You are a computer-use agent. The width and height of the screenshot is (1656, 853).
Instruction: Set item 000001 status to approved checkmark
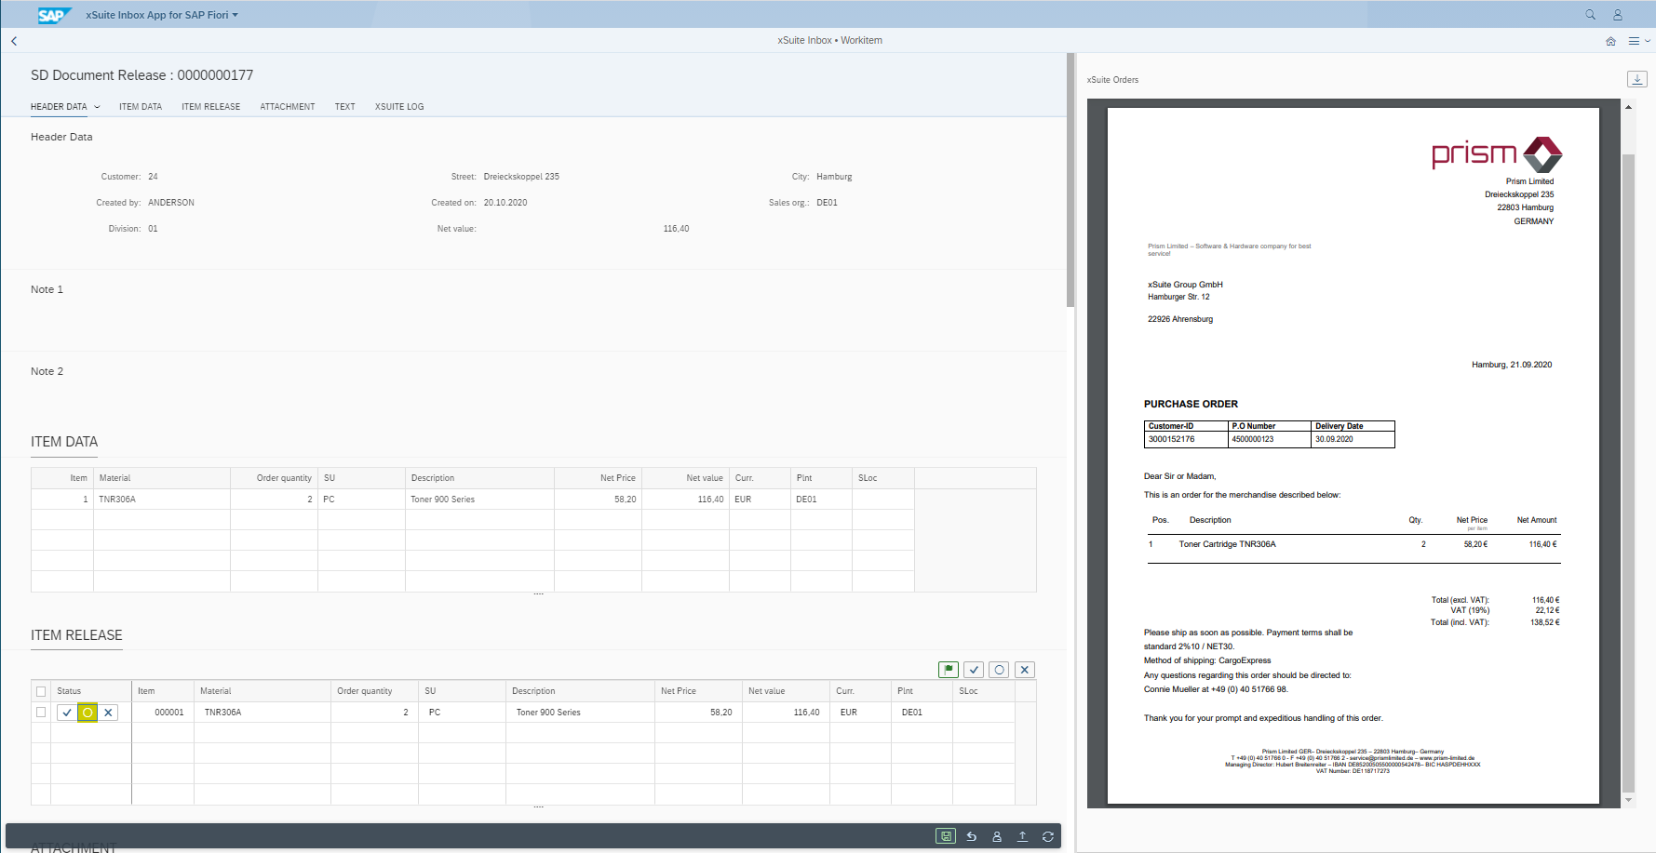(x=66, y=712)
